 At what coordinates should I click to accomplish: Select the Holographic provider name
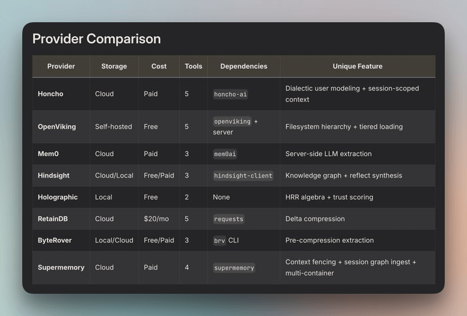tap(58, 197)
